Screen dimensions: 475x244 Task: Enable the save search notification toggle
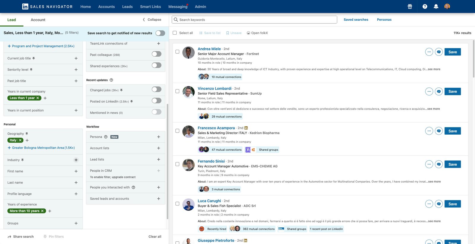click(160, 33)
